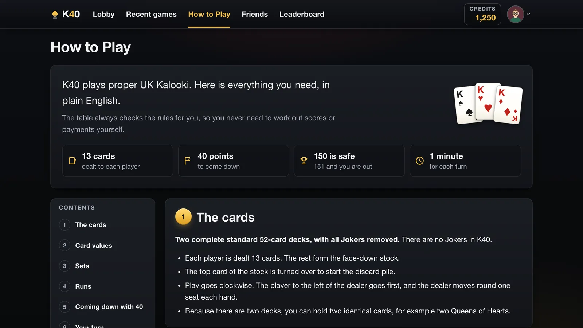Click the clock icon beside 1 minute
Image resolution: width=583 pixels, height=328 pixels.
pos(420,161)
